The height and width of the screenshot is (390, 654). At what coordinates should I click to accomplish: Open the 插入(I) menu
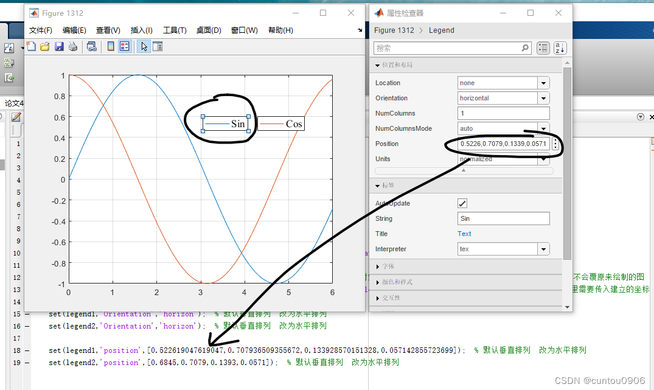tap(141, 30)
